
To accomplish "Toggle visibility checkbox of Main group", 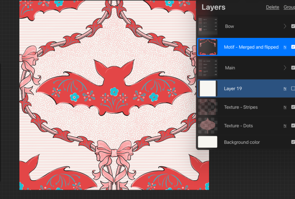I will click(x=293, y=67).
